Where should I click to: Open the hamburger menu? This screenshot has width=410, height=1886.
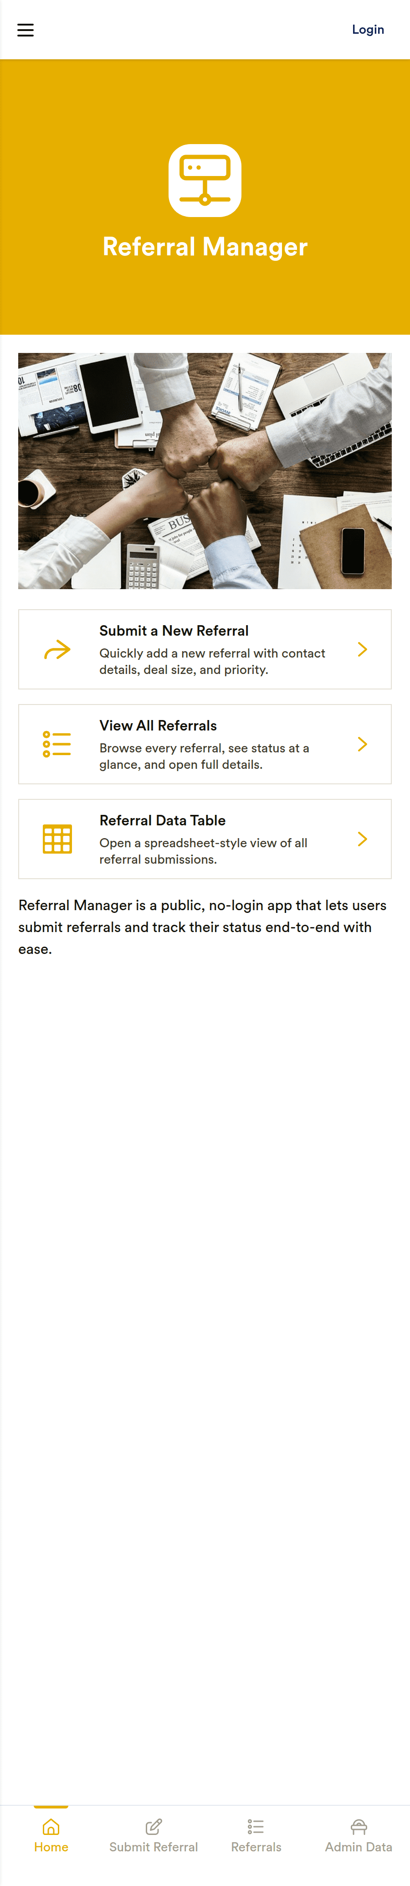click(x=26, y=30)
